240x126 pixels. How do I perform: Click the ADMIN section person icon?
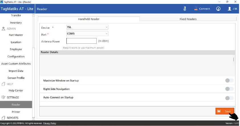coord(4,29)
